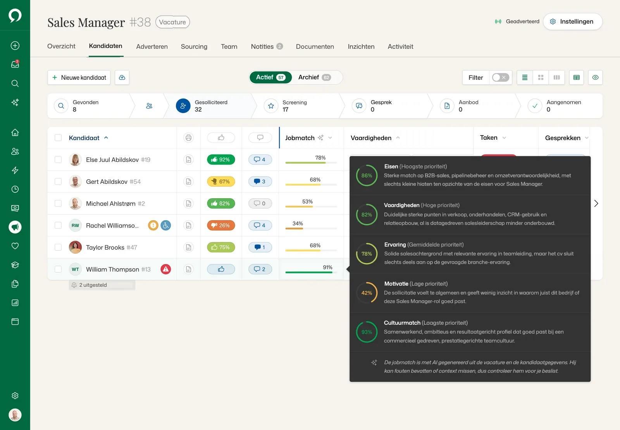
Task: Open the Taken column dropdown
Action: pyautogui.click(x=504, y=138)
